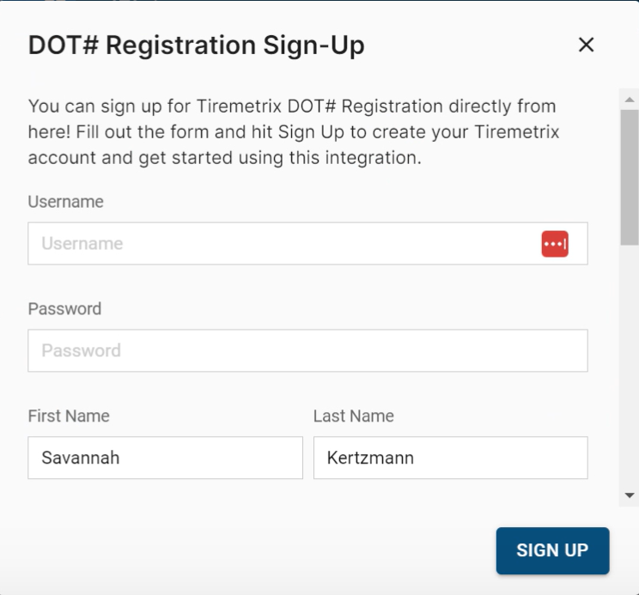The width and height of the screenshot is (639, 595).
Task: Click the Password field label
Action: click(x=64, y=309)
